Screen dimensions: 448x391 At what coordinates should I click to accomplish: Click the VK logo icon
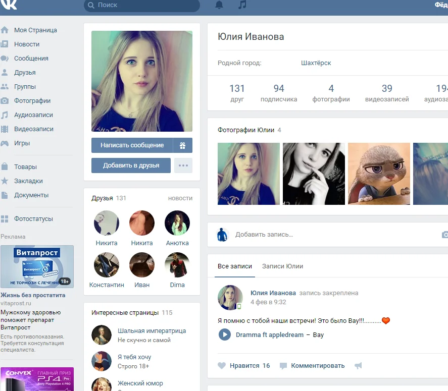tap(9, 4)
